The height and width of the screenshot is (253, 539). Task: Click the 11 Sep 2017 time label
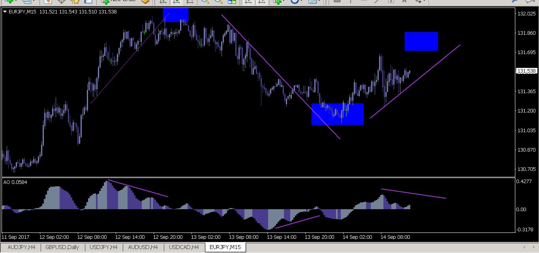[15, 237]
